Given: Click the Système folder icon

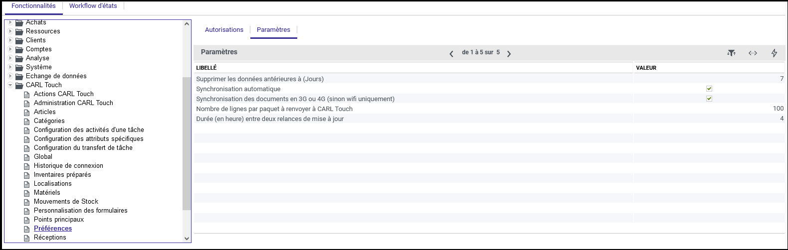Looking at the screenshot, I should [19, 67].
